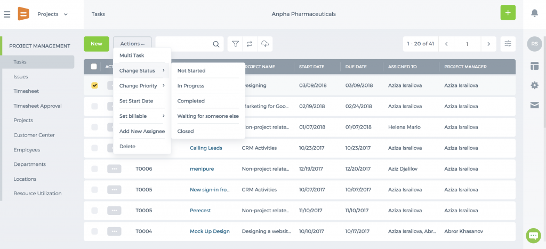Open the envelope mail icon
This screenshot has height=249, width=546.
click(x=534, y=105)
